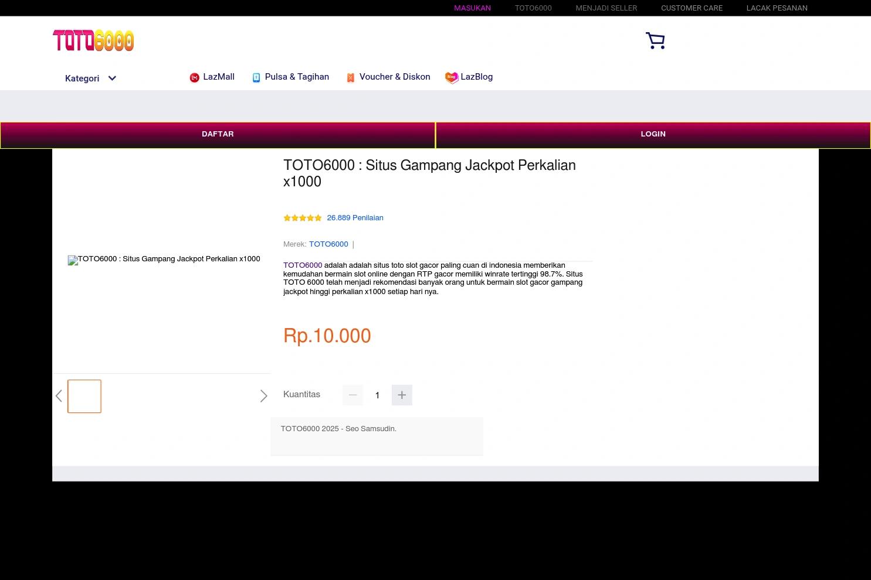
Task: Click the quantity input field
Action: (x=377, y=395)
